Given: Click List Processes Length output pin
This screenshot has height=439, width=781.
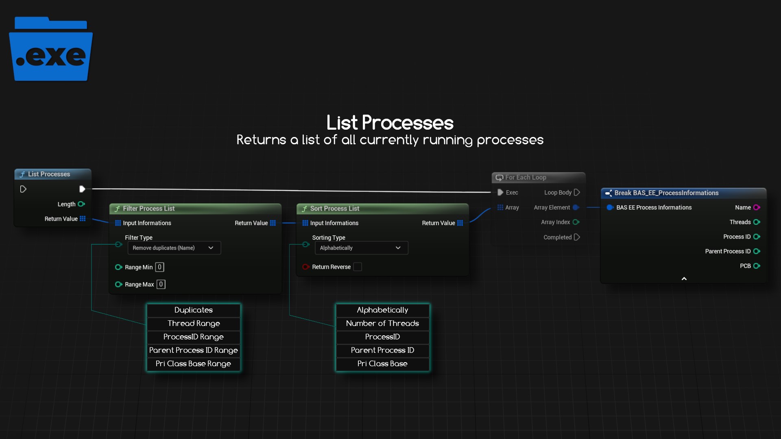Looking at the screenshot, I should 81,204.
